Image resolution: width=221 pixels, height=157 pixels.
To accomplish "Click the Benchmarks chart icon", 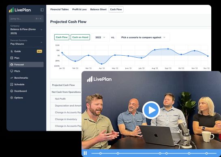I will click(x=12, y=78).
